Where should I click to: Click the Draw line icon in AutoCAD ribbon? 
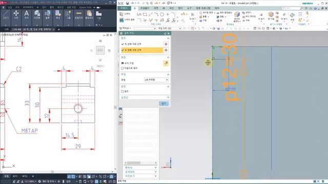6,14
